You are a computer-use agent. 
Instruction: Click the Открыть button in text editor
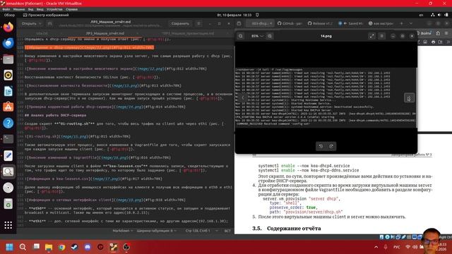click(29, 23)
